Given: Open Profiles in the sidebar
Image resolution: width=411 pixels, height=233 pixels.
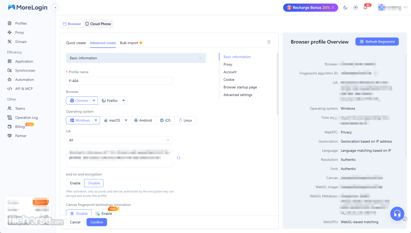Looking at the screenshot, I should 21,23.
